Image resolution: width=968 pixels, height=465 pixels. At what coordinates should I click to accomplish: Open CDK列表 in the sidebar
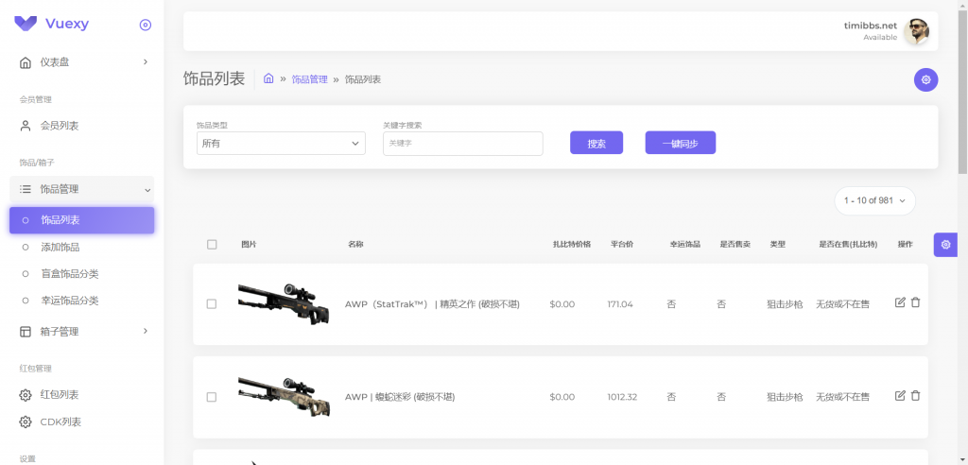pos(82,422)
